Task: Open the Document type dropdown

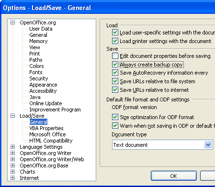Action: (x=208, y=145)
